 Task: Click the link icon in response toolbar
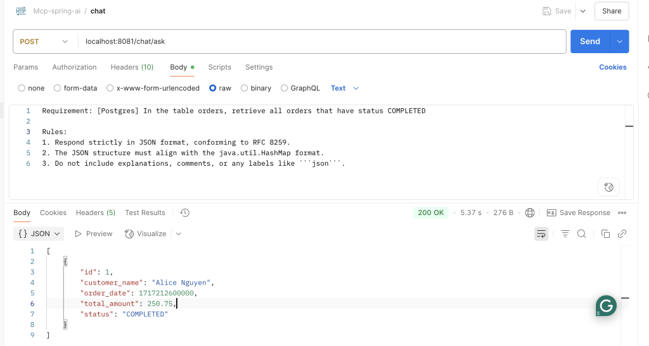tap(622, 234)
